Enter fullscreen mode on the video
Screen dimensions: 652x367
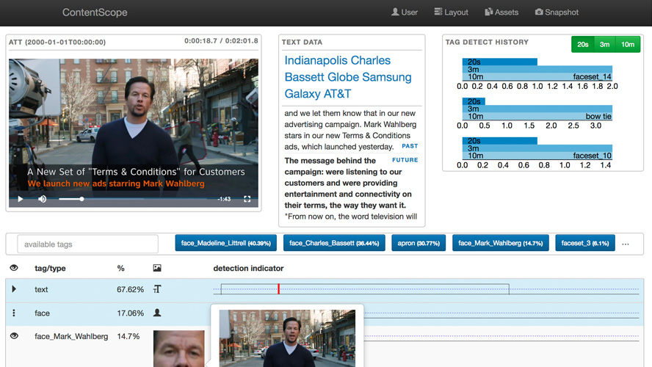click(x=247, y=199)
